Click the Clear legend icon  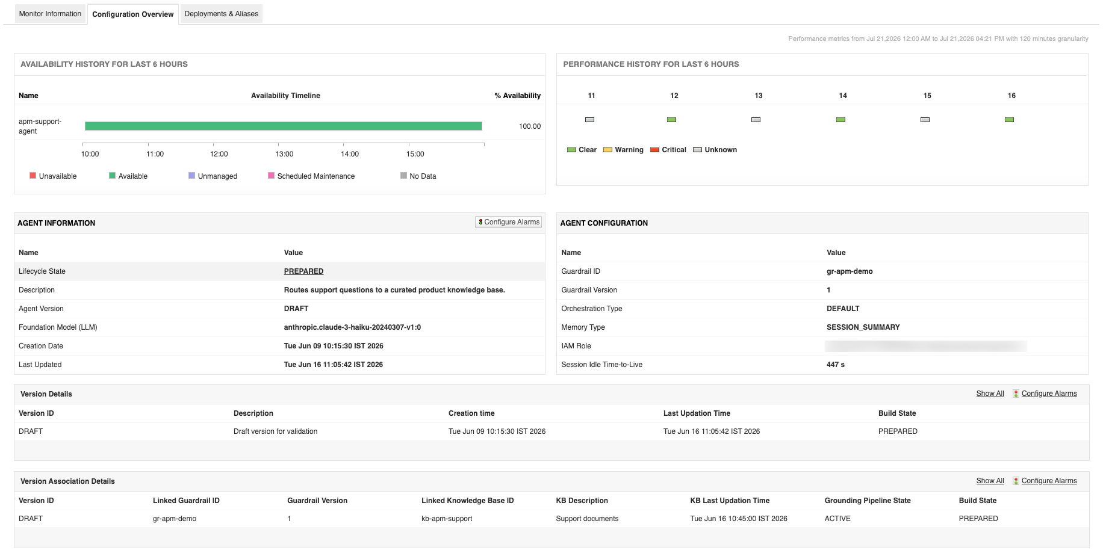[571, 150]
